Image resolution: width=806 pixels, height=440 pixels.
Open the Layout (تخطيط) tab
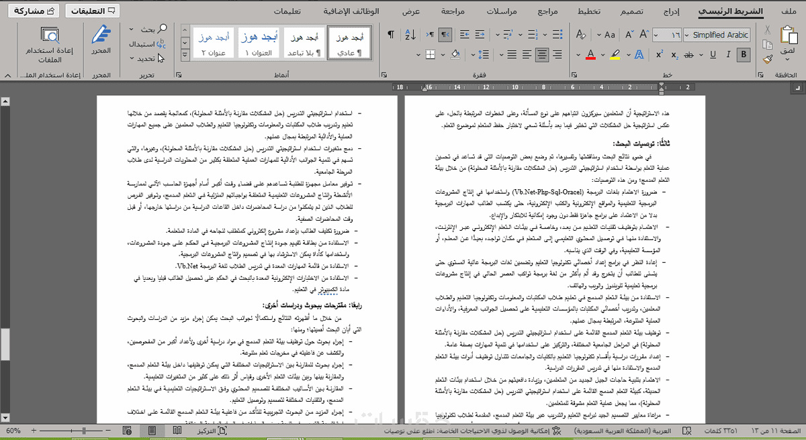click(x=589, y=11)
